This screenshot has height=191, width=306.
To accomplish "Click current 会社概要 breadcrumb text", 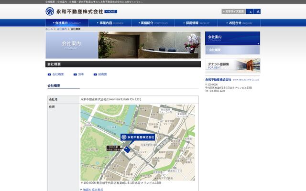I will (76, 29).
